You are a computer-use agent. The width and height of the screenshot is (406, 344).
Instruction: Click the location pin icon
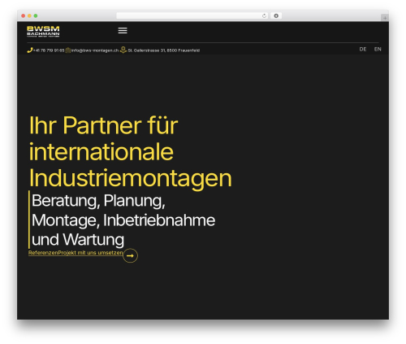tap(123, 50)
